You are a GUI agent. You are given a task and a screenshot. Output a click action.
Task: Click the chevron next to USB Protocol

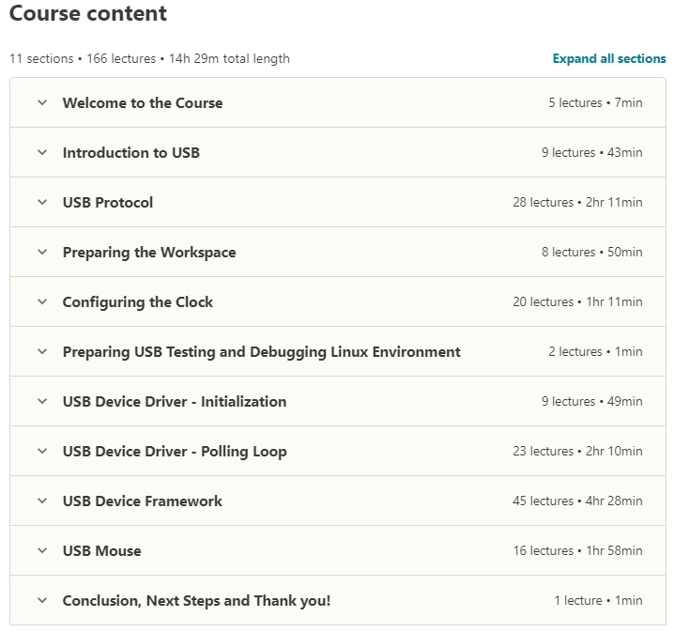42,202
